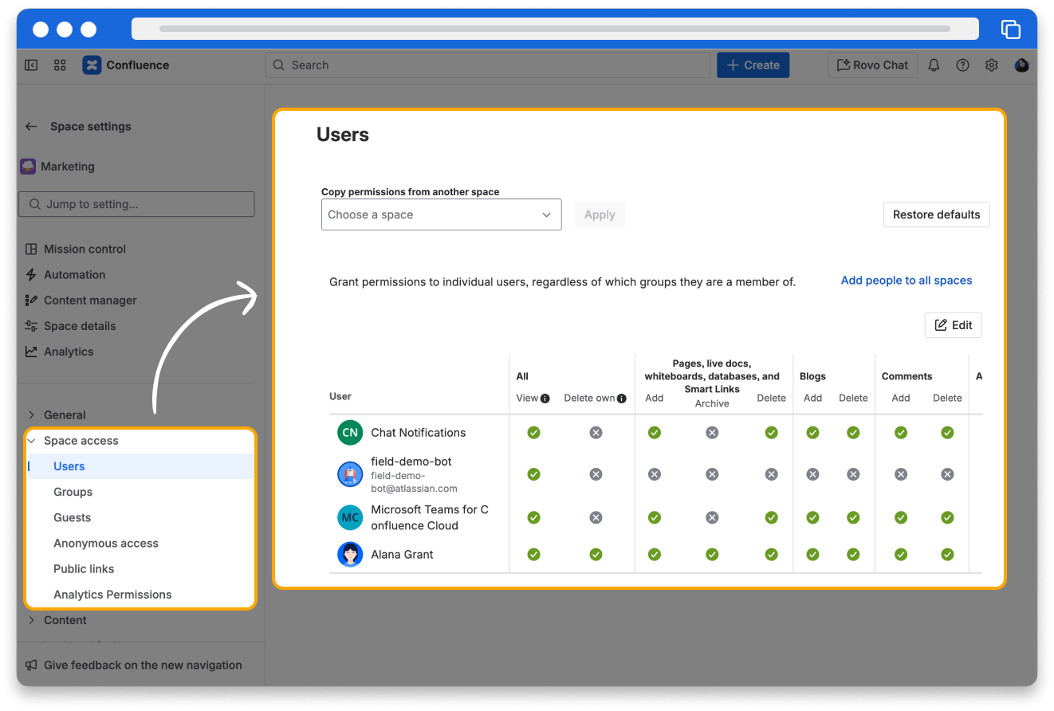Screen dimensions: 1054x711
Task: Click the user profile avatar
Action: coord(1021,65)
